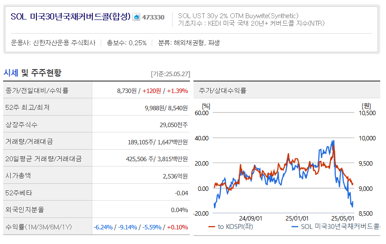Click the 6M return -5.59%

click(x=152, y=227)
